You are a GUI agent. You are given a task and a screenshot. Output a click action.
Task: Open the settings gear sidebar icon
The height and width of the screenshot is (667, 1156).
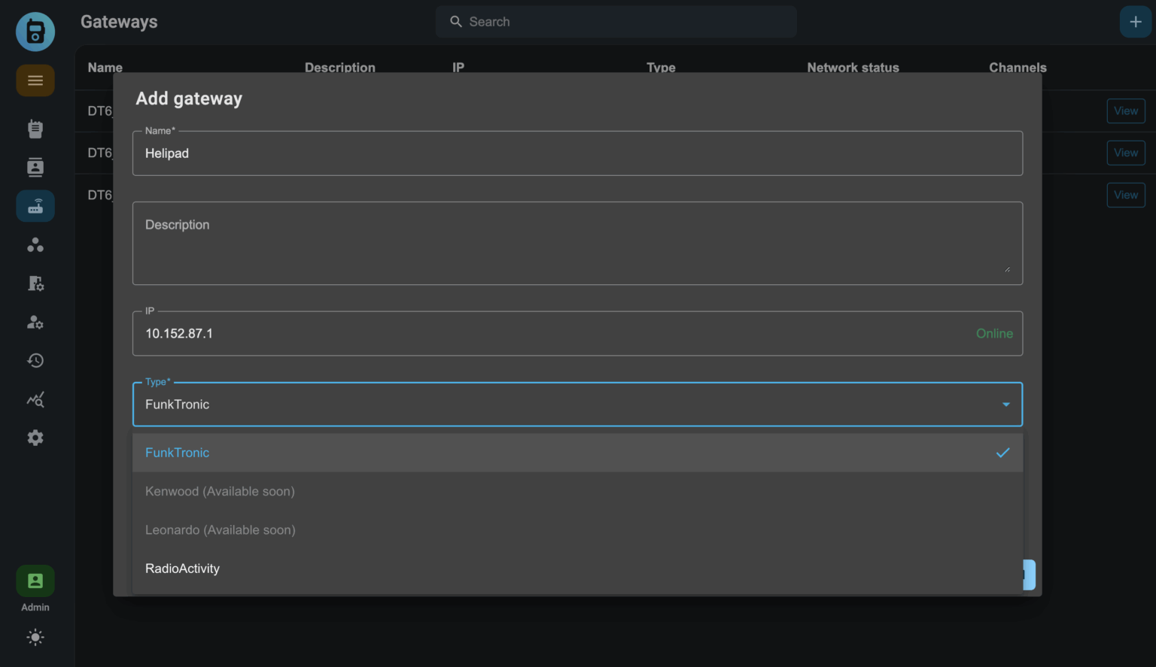(x=35, y=438)
